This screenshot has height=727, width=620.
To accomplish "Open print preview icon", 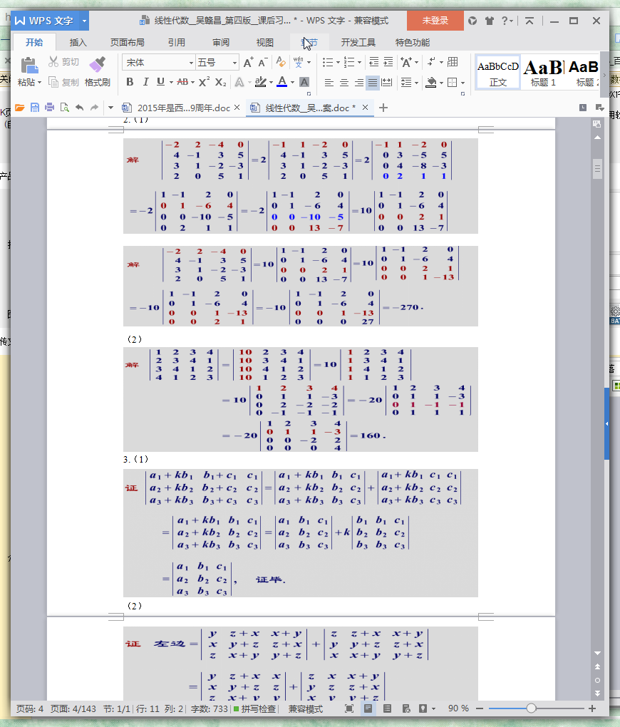I will [x=64, y=108].
